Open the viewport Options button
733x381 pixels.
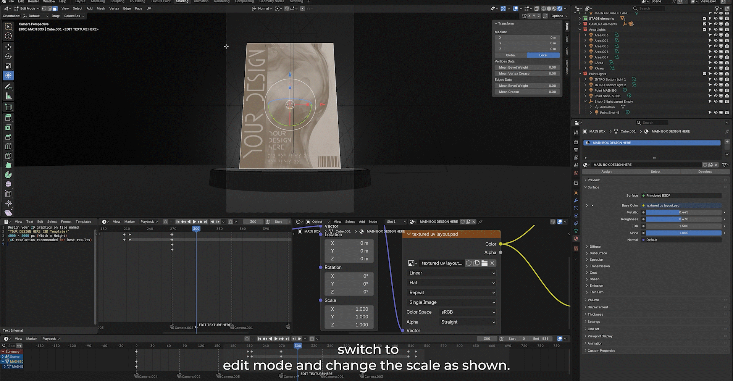559,16
